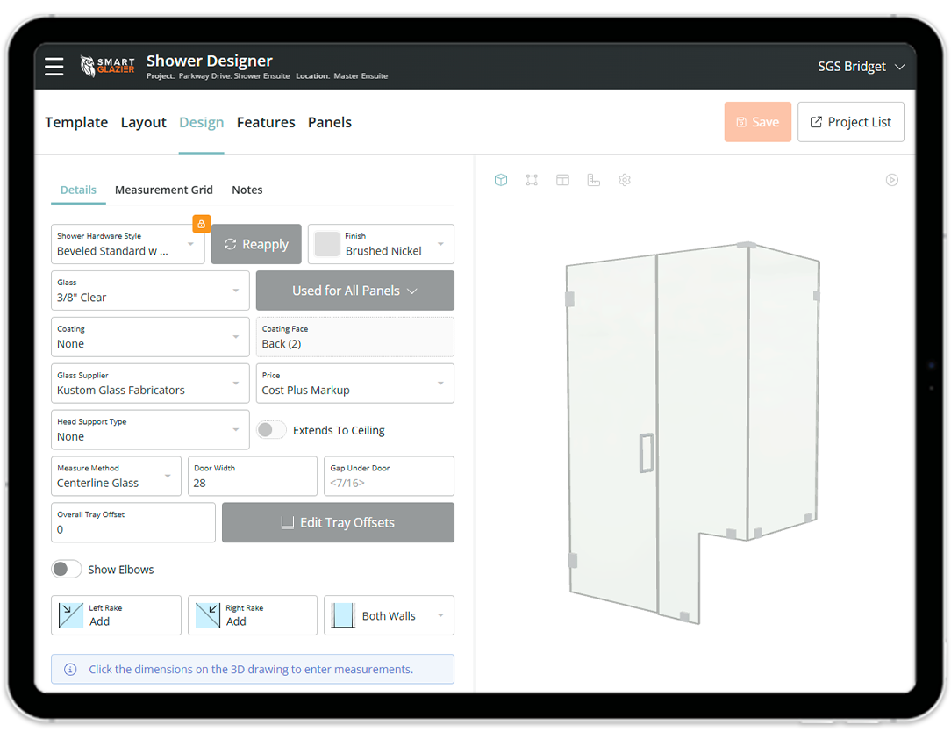Open the Project List
This screenshot has width=951, height=732.
(x=850, y=122)
